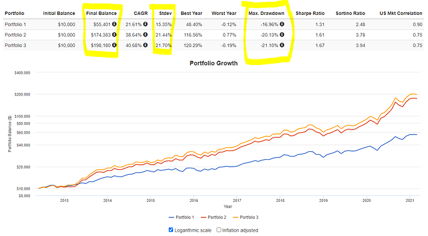Click the Stdev column header
Viewport: 428px width, 236px height.
click(166, 13)
